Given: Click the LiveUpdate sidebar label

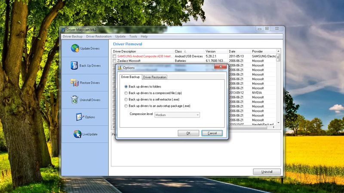Looking at the screenshot, I should coord(90,134).
